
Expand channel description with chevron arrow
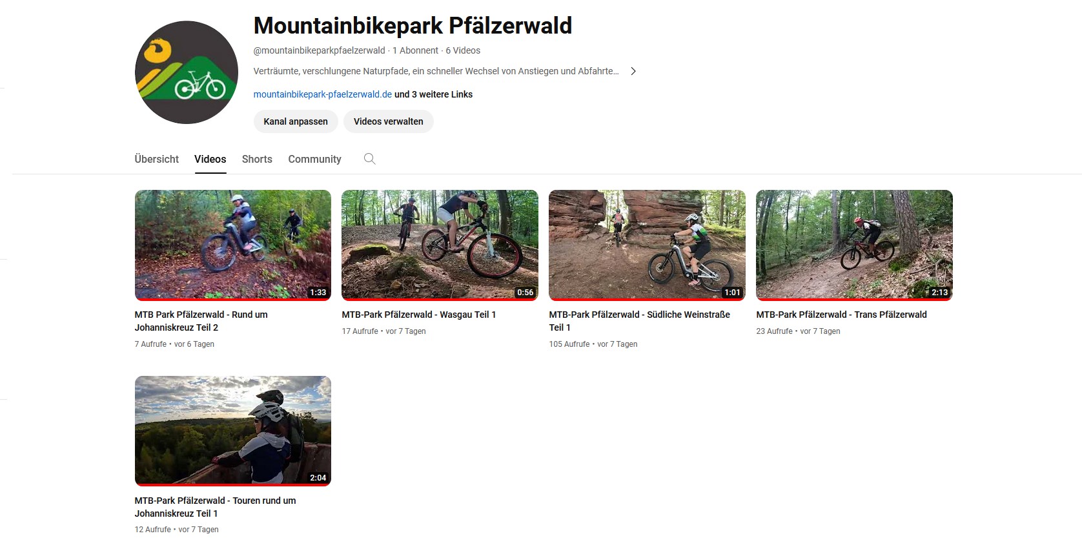pos(633,71)
